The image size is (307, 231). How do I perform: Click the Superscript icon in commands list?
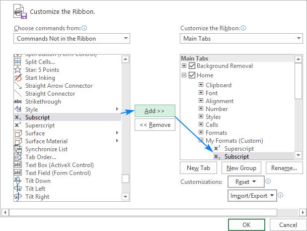18,125
